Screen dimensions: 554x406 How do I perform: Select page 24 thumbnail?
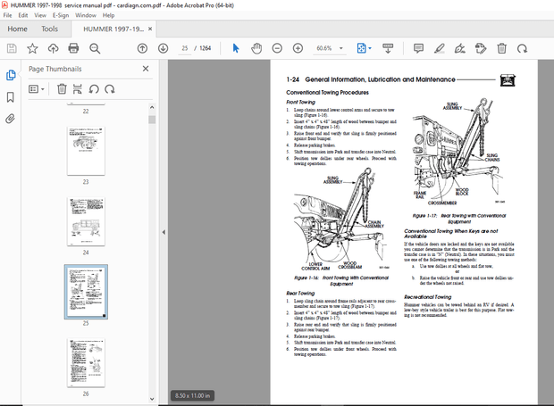pyautogui.click(x=86, y=221)
